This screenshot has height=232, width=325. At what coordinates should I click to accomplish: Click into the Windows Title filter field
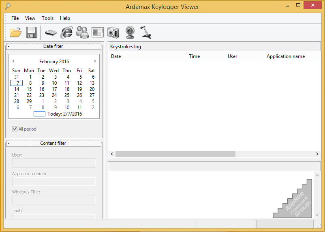(54, 200)
